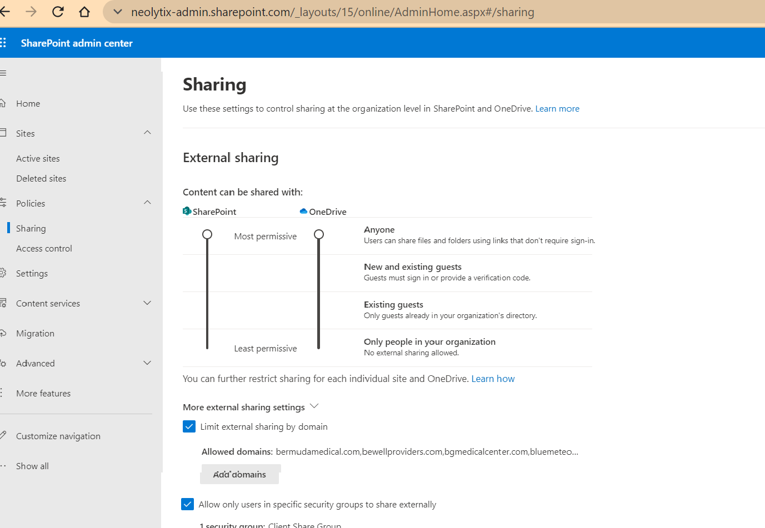Click the Learn how link
Screen dimensions: 765x528
coord(493,379)
